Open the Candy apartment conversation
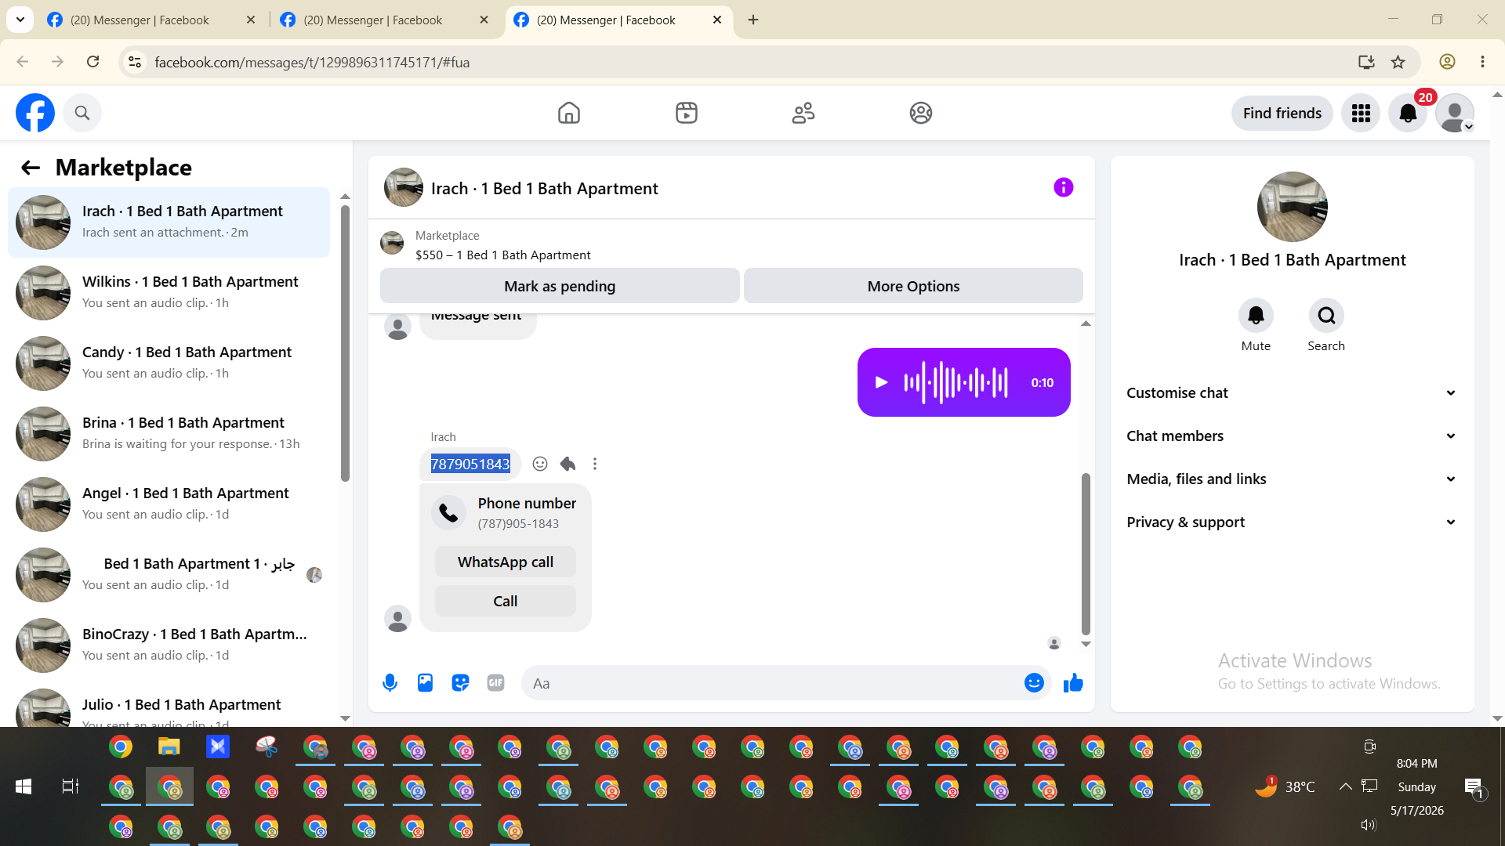Screen dimensions: 1505x846 tap(169, 363)
